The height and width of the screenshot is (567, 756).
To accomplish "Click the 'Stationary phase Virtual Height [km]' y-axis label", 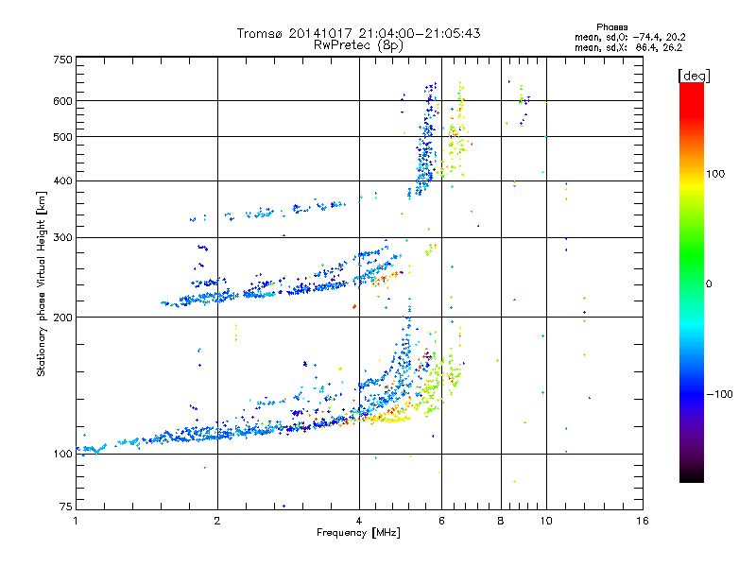I will (42, 284).
